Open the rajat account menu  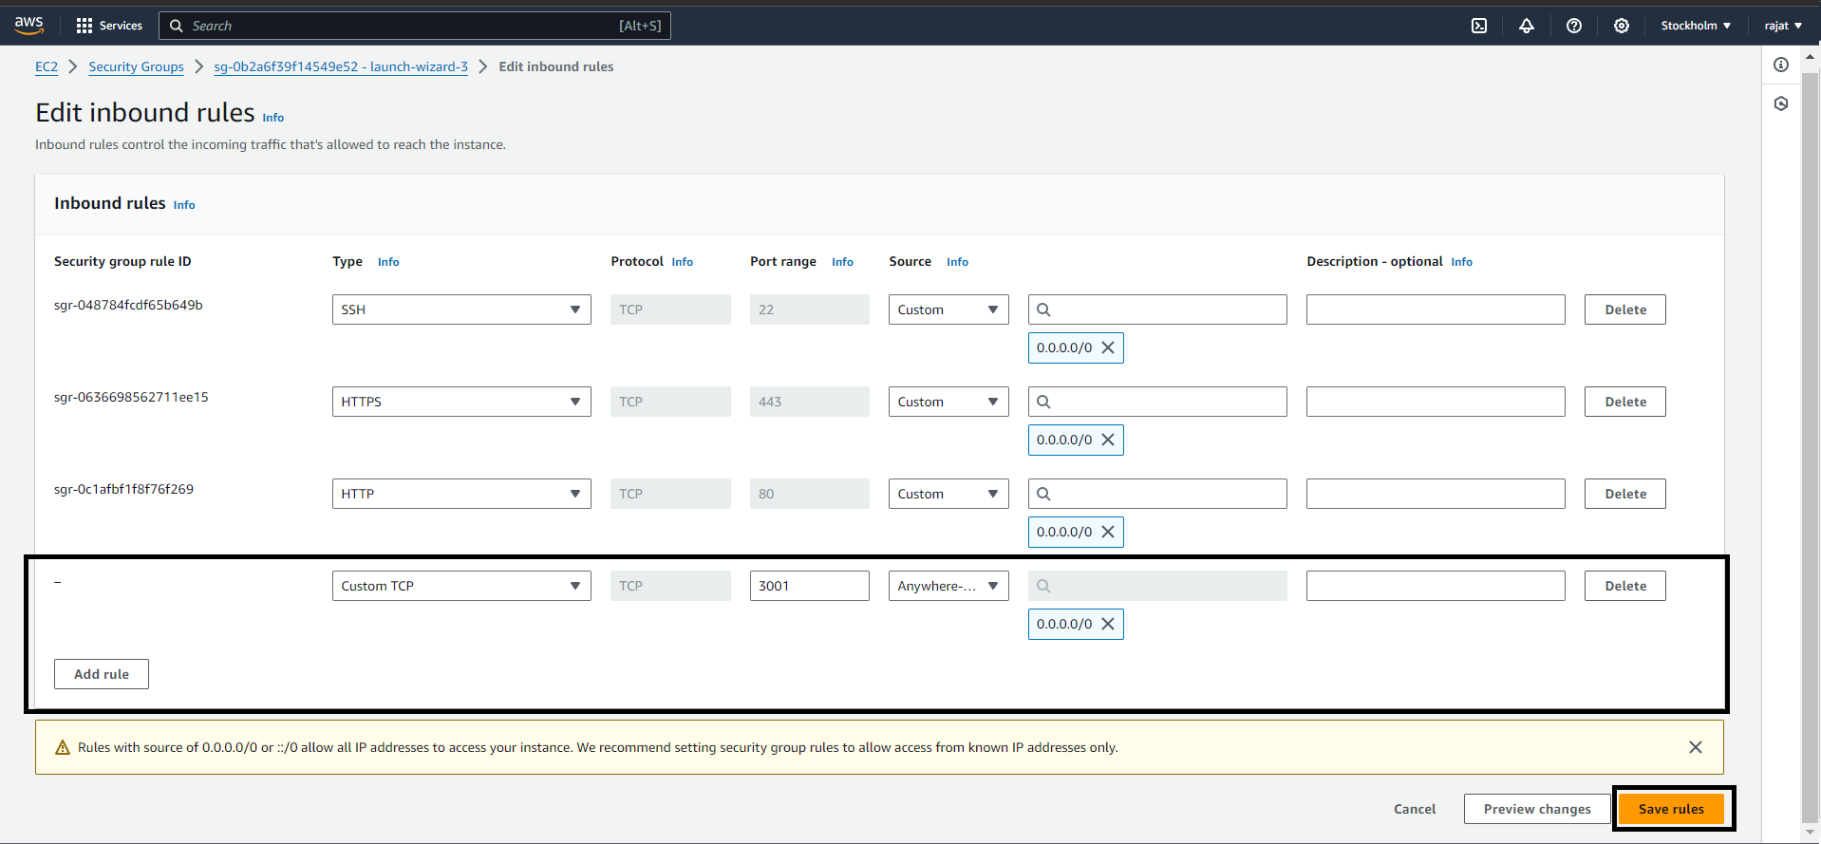point(1783,26)
